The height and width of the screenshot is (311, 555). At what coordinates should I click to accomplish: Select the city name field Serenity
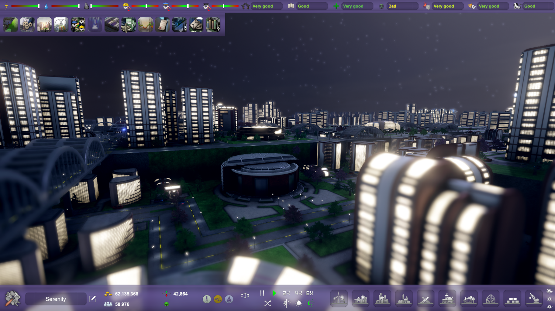pos(56,299)
